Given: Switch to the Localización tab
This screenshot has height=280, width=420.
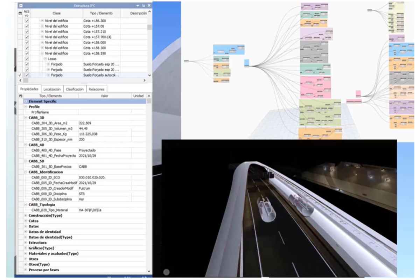Looking at the screenshot, I should pos(52,89).
